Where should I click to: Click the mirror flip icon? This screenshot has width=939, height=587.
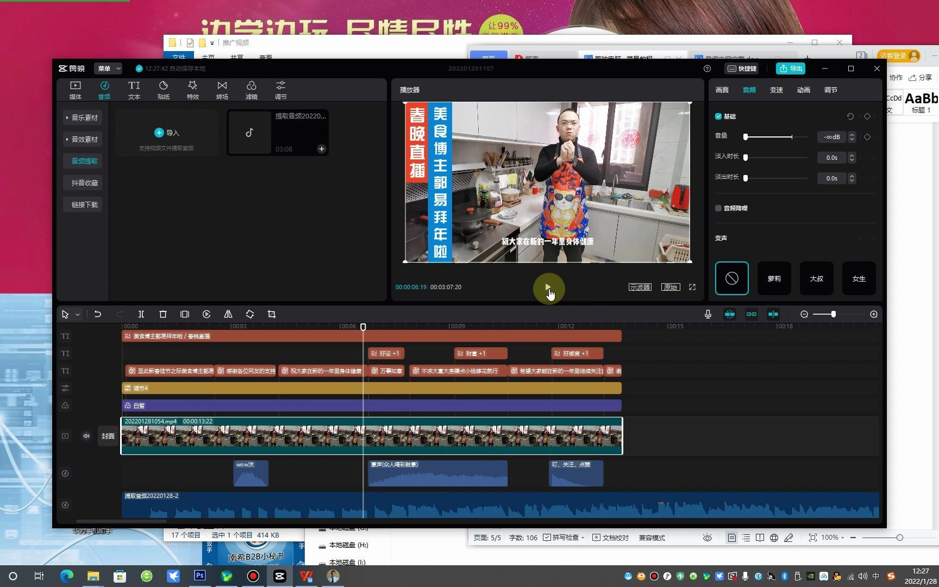coord(228,314)
